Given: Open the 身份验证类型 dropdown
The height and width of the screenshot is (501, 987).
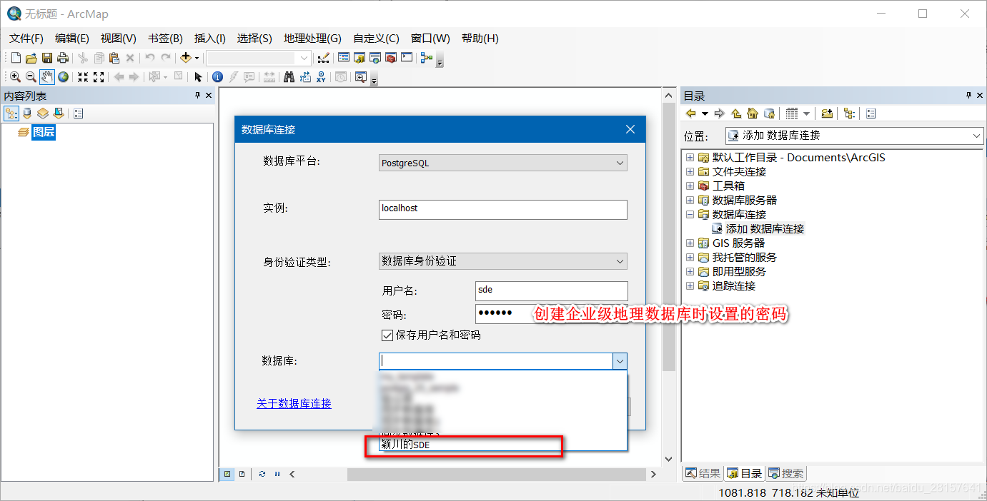Looking at the screenshot, I should [502, 261].
